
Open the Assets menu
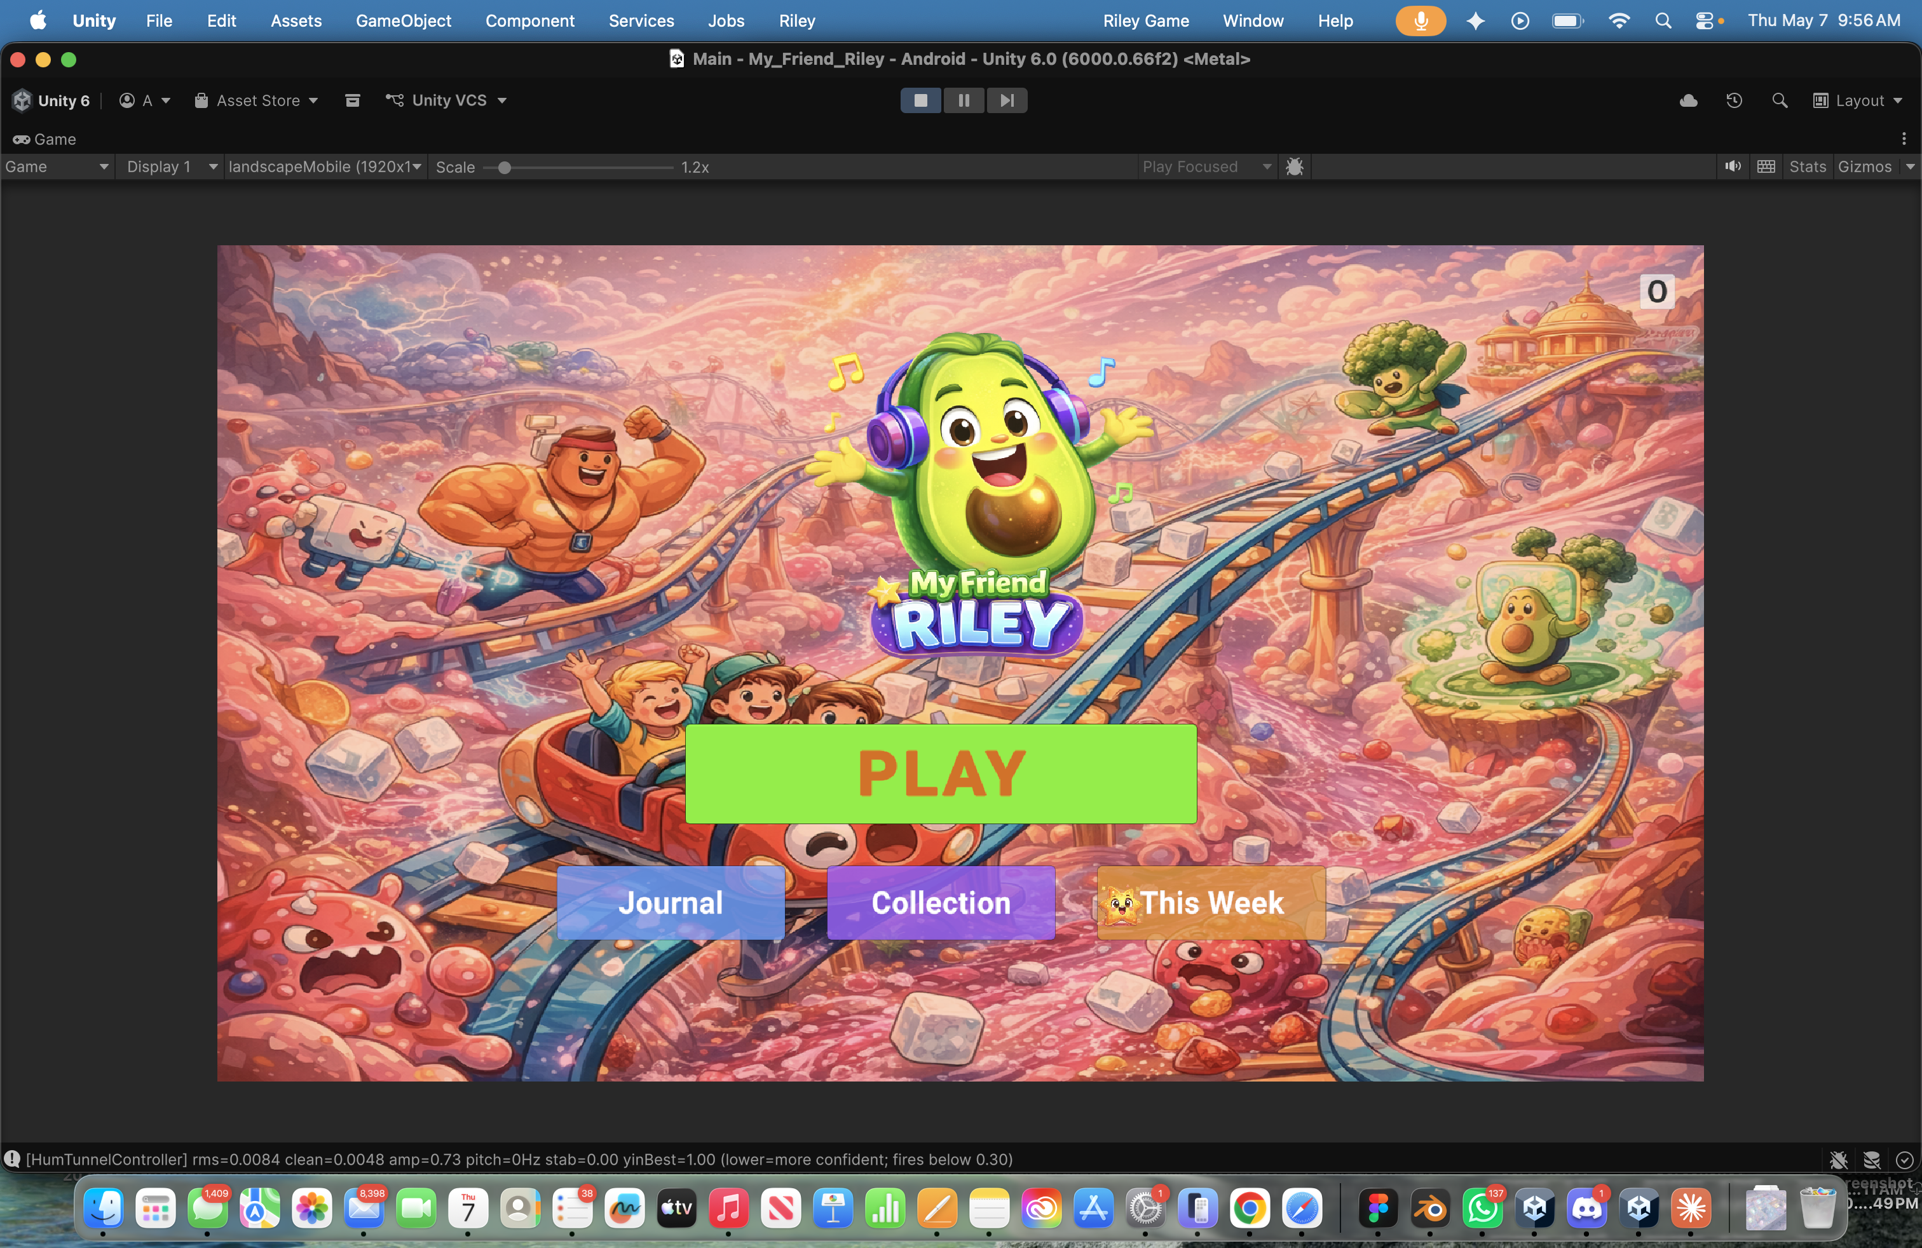[296, 20]
